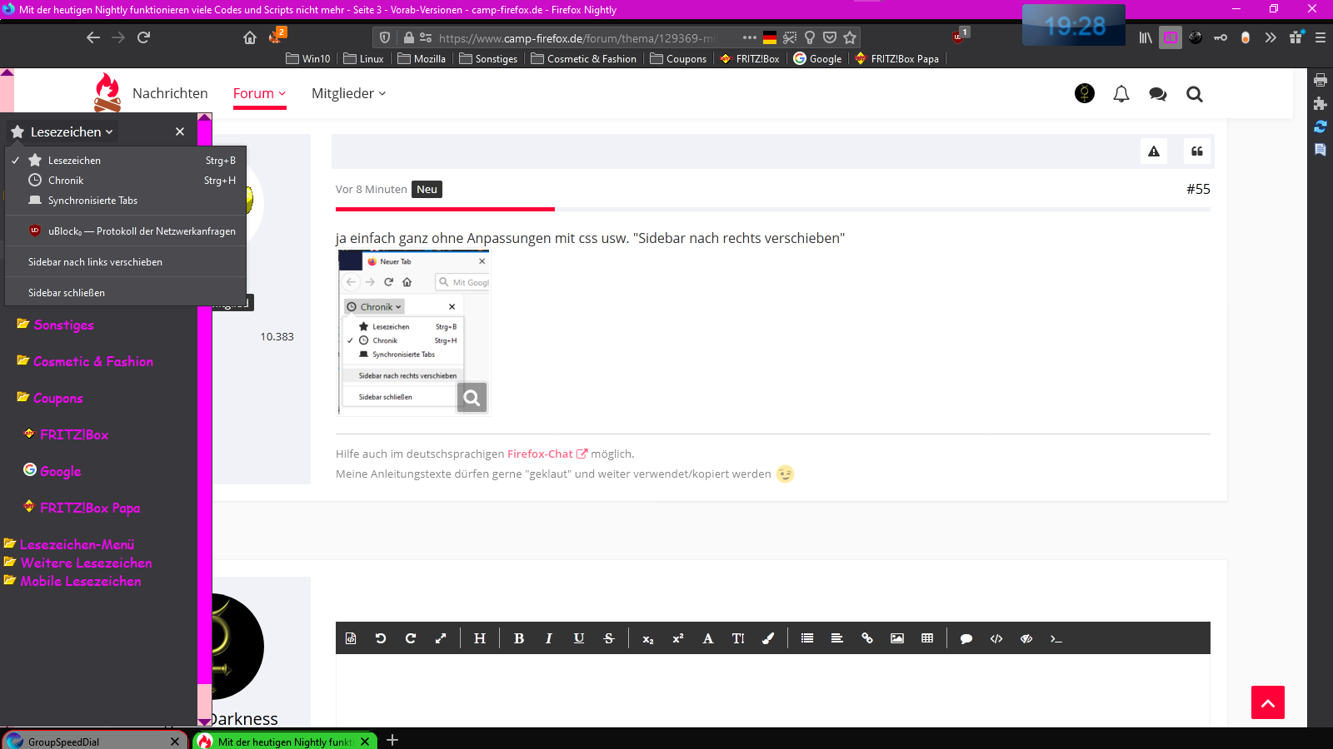The width and height of the screenshot is (1333, 749).
Task: Toggle editor source view icon
Action: click(351, 638)
